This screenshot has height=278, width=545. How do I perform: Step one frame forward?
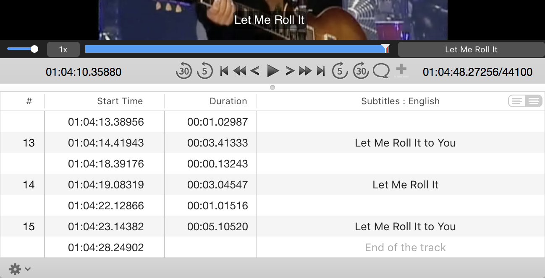(290, 71)
